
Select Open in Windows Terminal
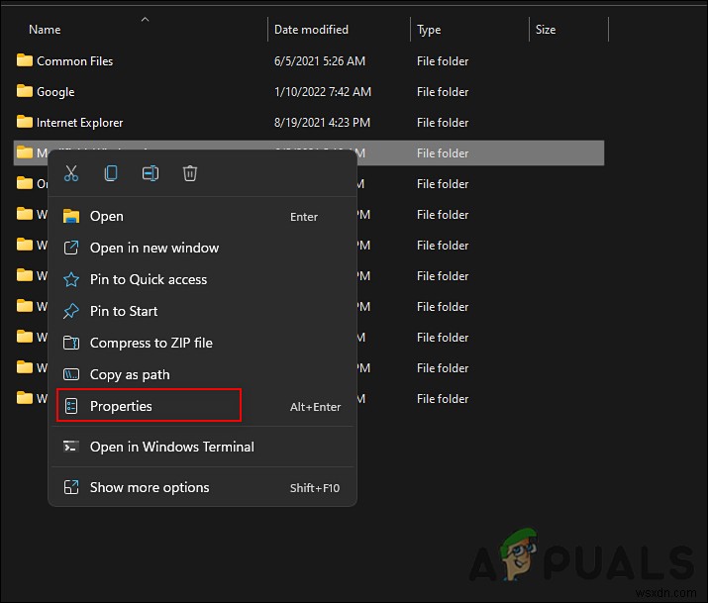pos(202,447)
